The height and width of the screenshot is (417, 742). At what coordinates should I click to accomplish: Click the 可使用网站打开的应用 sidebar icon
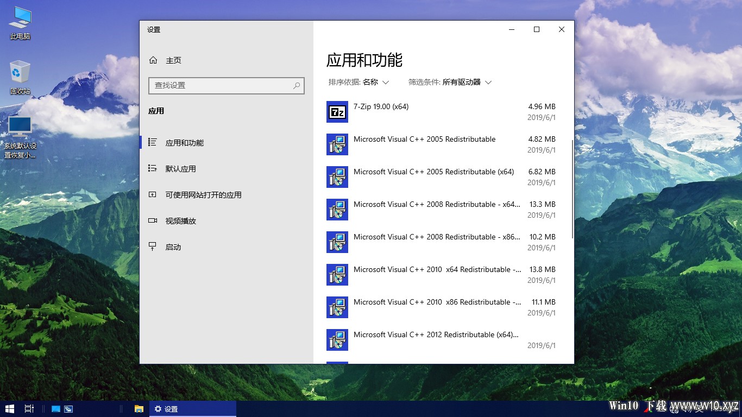coord(153,194)
